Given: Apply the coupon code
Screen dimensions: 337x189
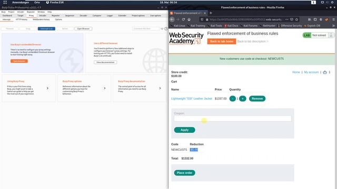Looking at the screenshot, I should (185, 130).
